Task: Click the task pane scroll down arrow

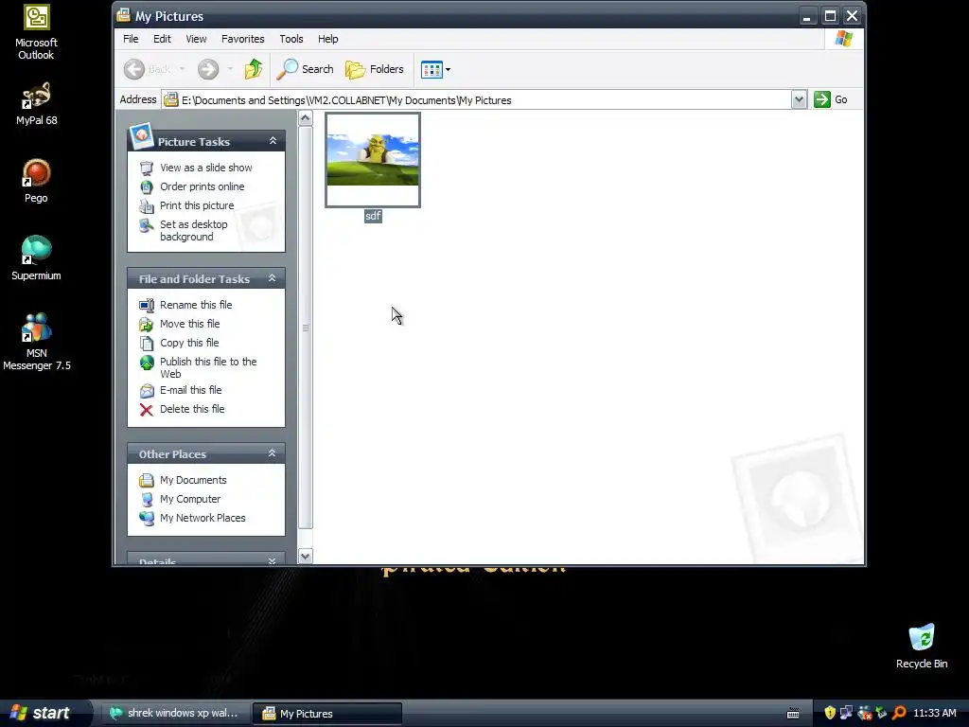Action: [306, 557]
